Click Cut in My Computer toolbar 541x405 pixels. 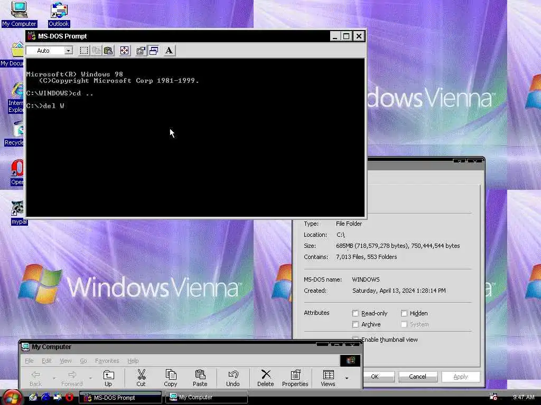tap(141, 378)
